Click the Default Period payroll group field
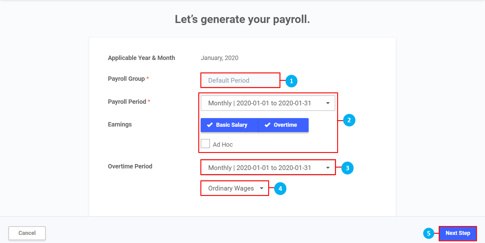485x243 pixels. coord(240,81)
